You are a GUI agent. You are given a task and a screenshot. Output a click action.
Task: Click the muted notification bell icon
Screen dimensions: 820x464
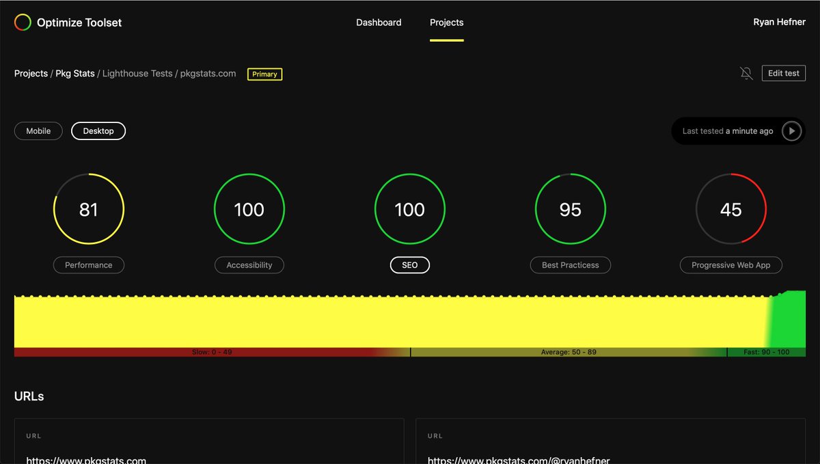(746, 73)
